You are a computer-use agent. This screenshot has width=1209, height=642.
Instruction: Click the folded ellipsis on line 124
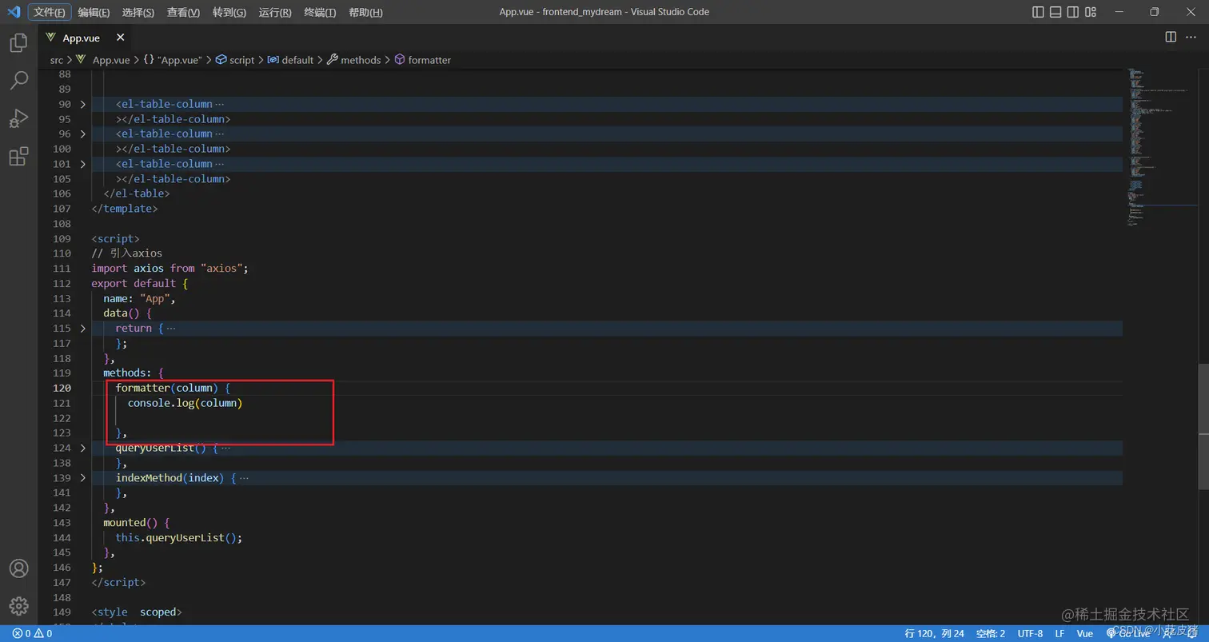point(225,448)
